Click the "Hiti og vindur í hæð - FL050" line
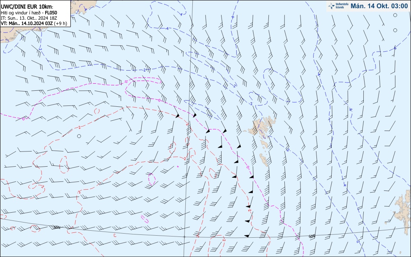Viewport: 411px width, 257px height. [29, 13]
